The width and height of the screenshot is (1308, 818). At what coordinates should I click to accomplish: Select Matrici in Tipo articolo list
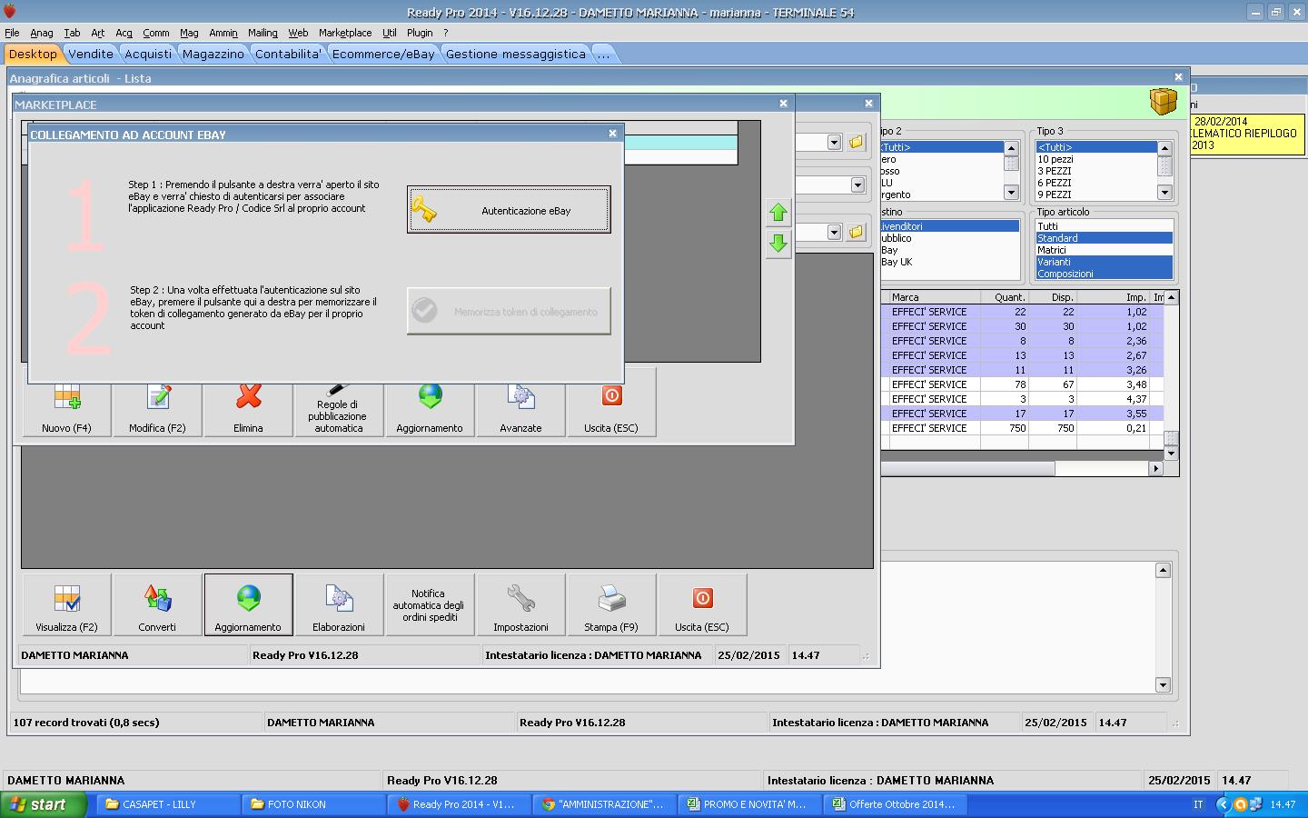[x=1105, y=250]
